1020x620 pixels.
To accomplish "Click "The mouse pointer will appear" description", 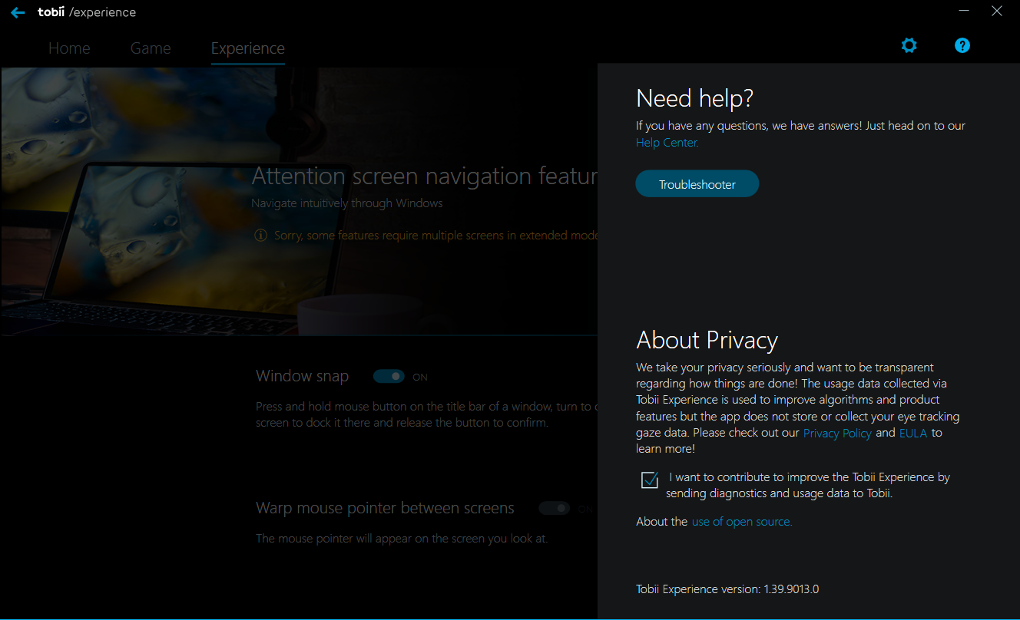I will point(402,539).
